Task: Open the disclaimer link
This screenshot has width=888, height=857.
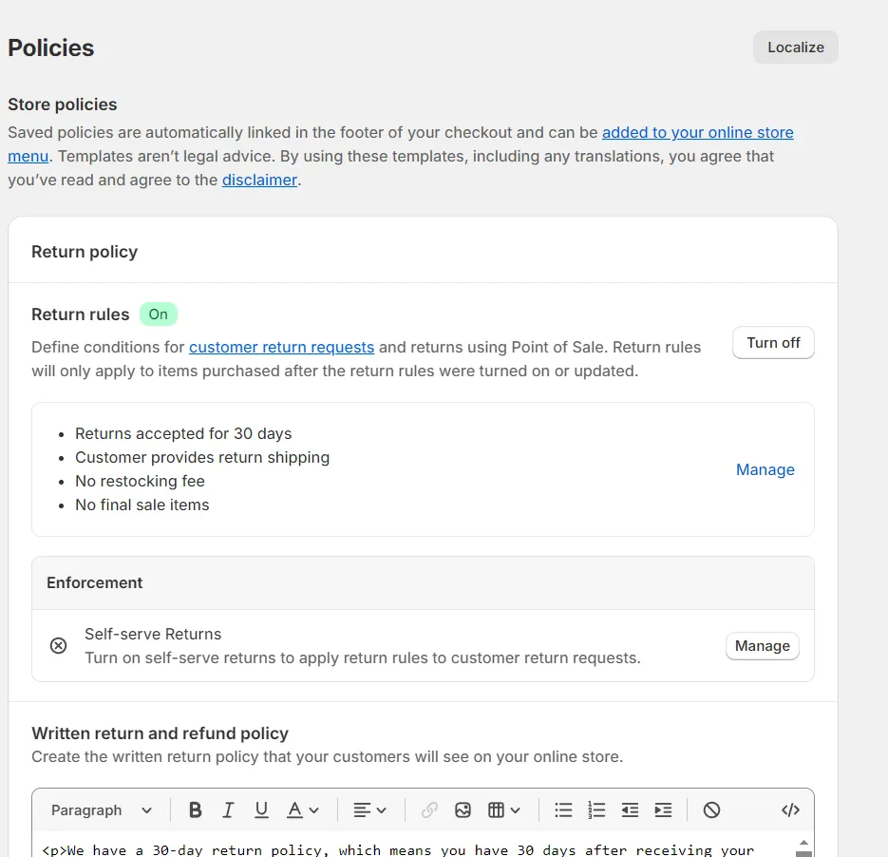Action: click(259, 180)
